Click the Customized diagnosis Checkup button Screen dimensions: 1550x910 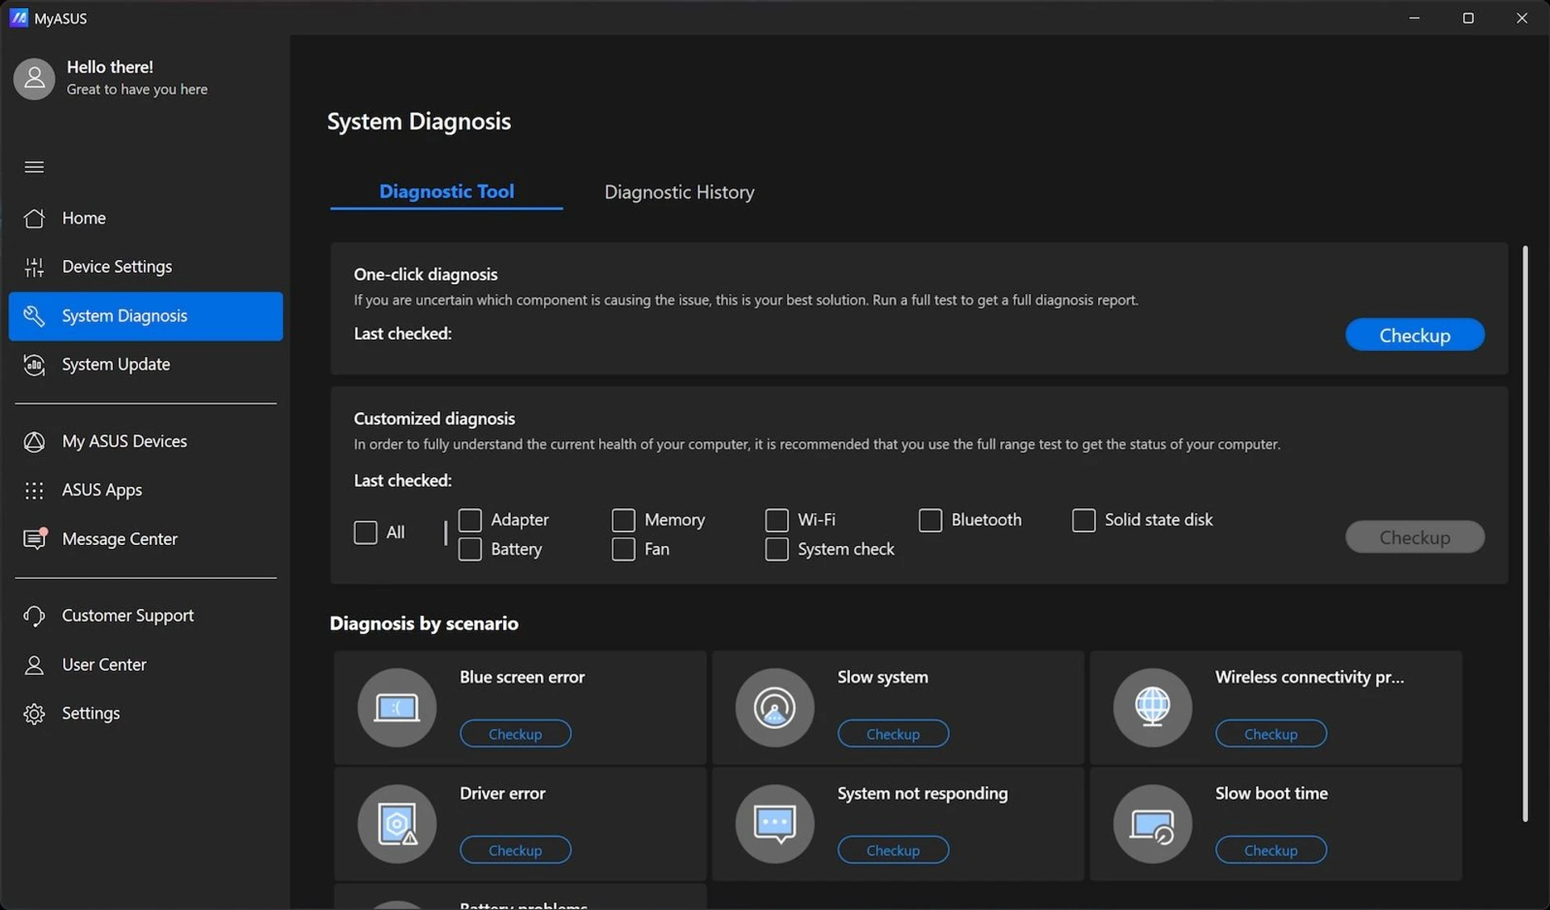pyautogui.click(x=1414, y=537)
